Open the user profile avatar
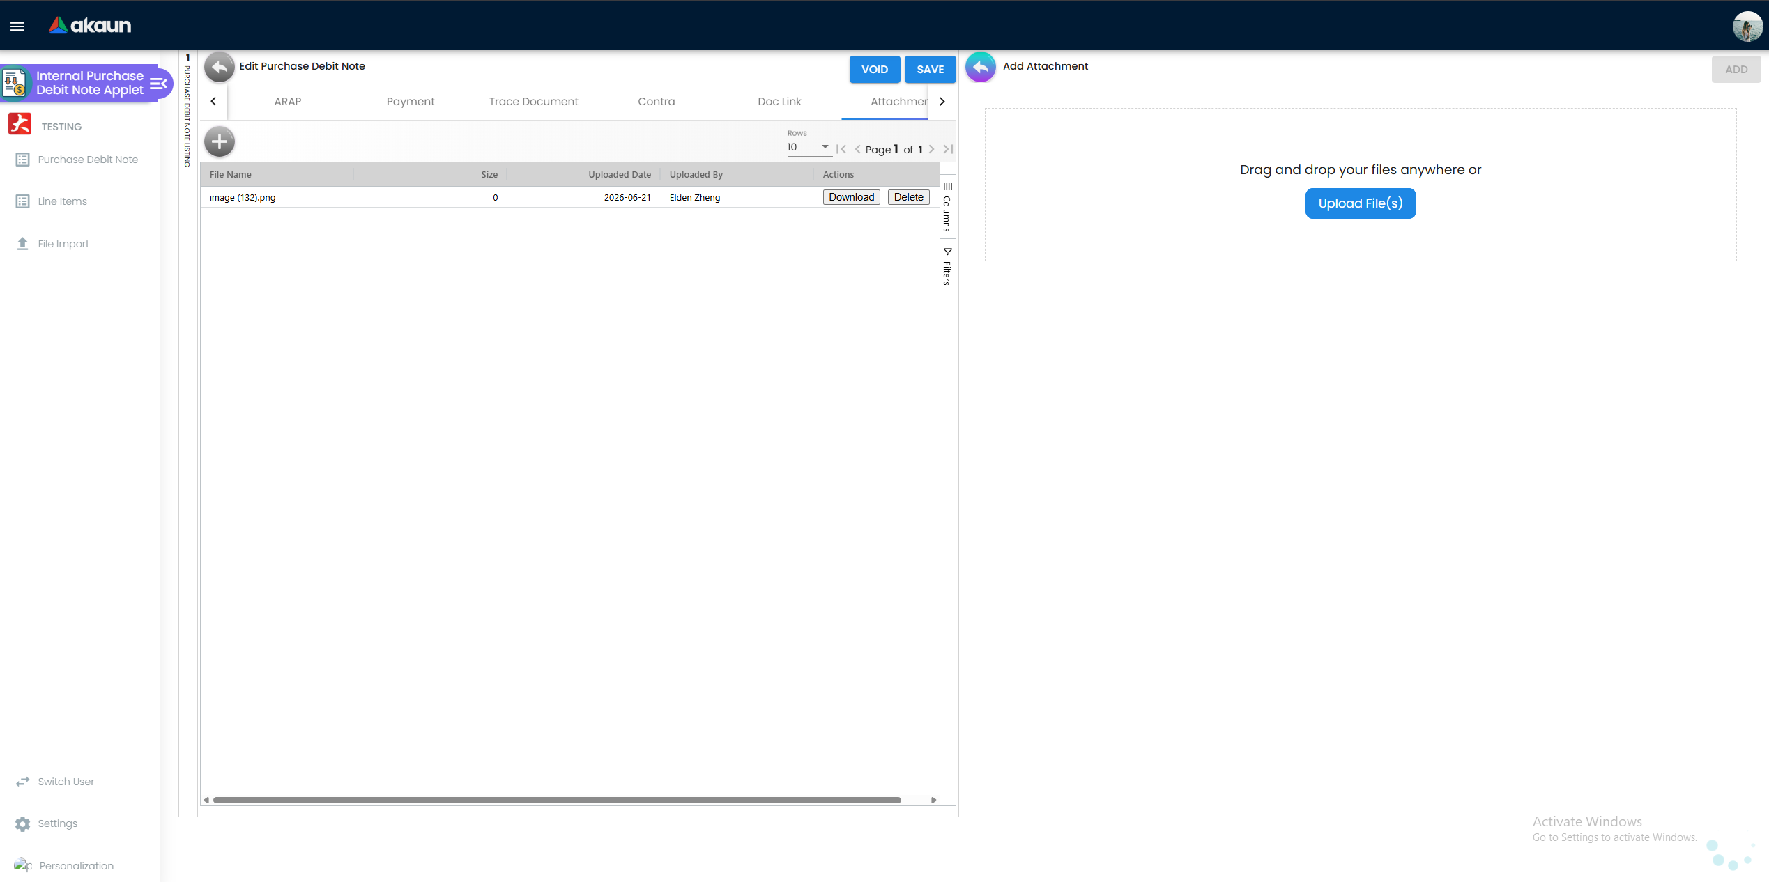 click(x=1747, y=26)
